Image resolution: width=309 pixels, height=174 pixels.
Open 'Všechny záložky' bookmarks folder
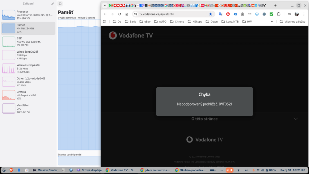point(292,22)
